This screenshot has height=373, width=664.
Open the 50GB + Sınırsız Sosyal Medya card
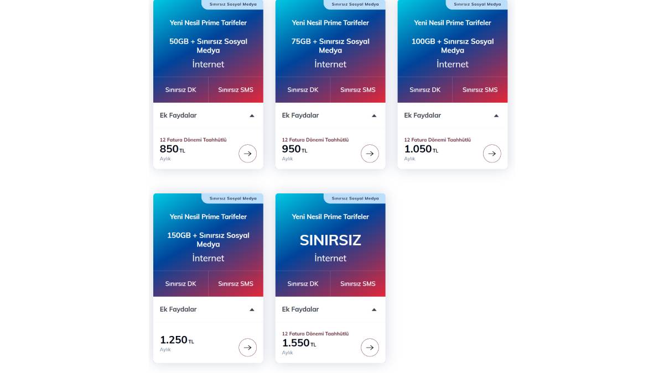pyautogui.click(x=208, y=46)
